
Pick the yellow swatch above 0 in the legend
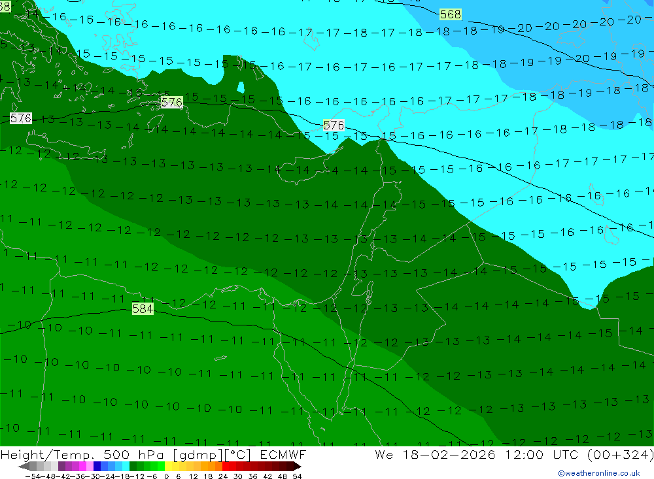point(169,467)
